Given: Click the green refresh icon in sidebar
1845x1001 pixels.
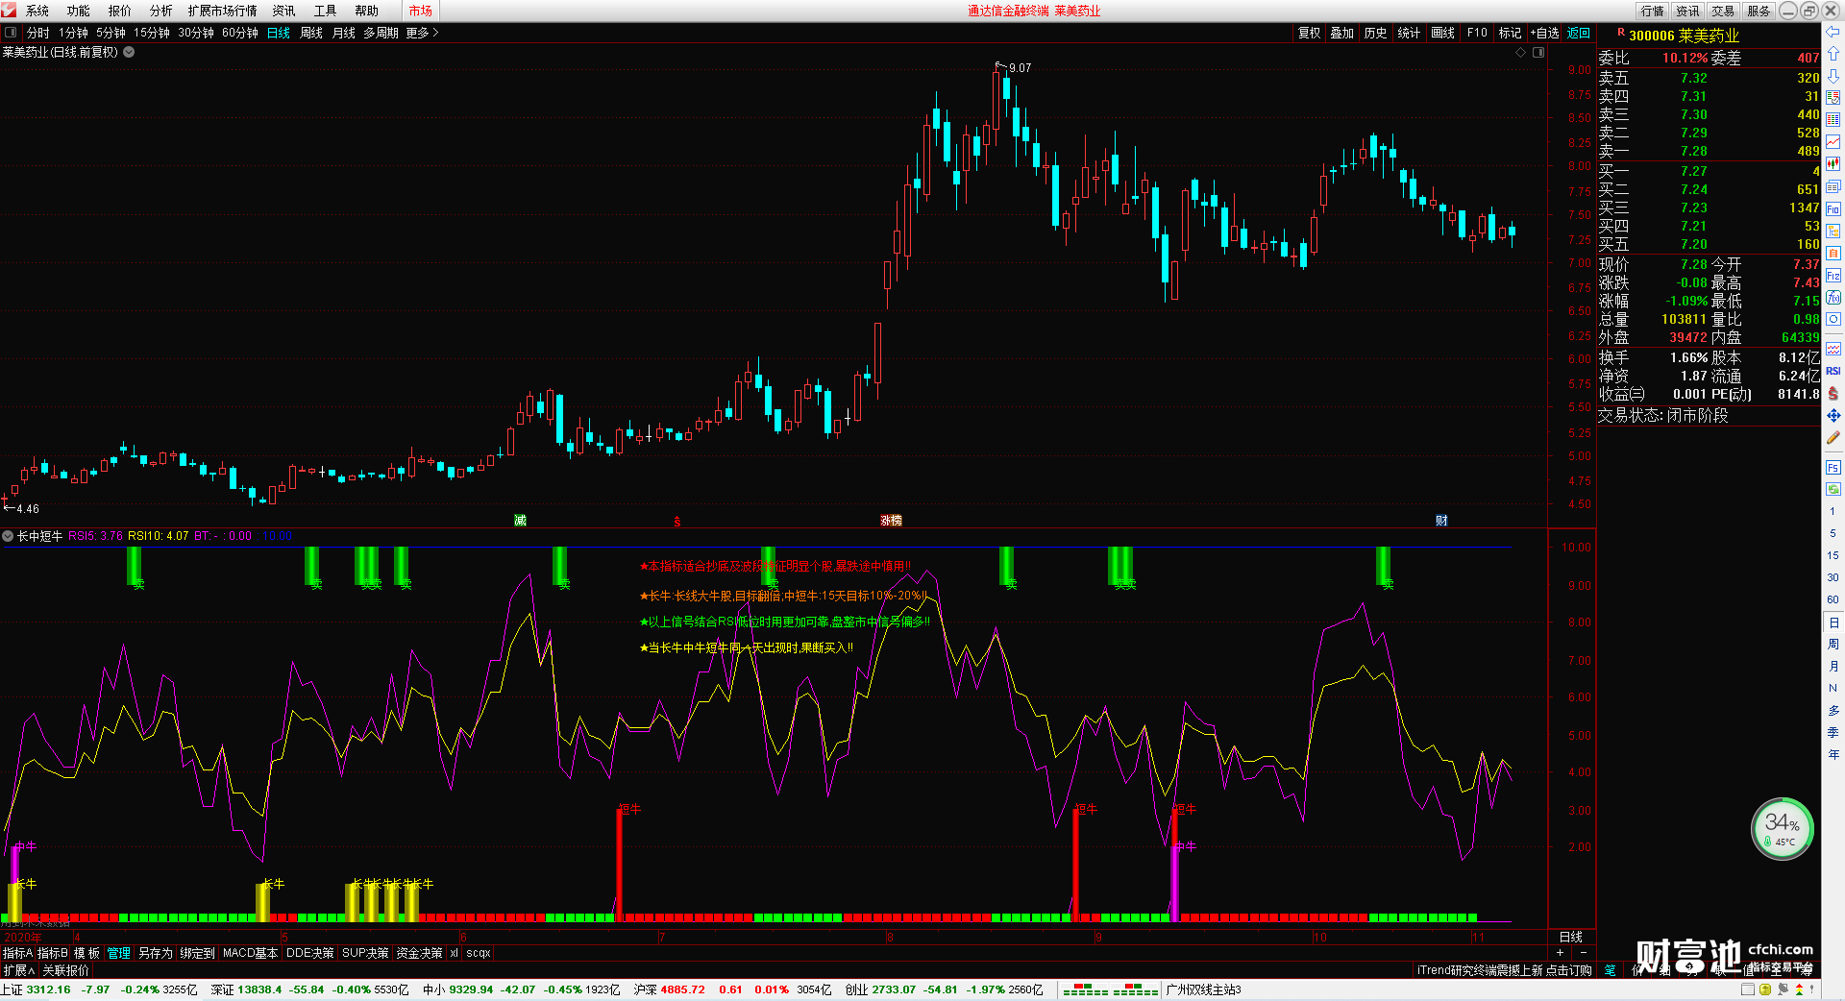Looking at the screenshot, I should pos(1833,489).
